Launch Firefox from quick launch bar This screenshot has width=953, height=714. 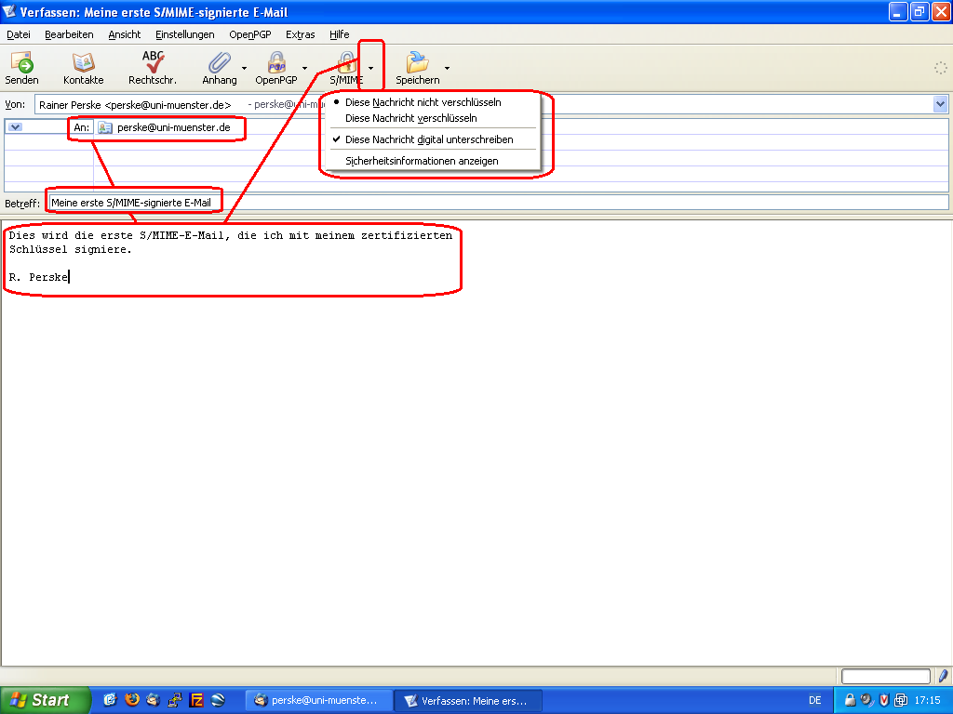131,700
